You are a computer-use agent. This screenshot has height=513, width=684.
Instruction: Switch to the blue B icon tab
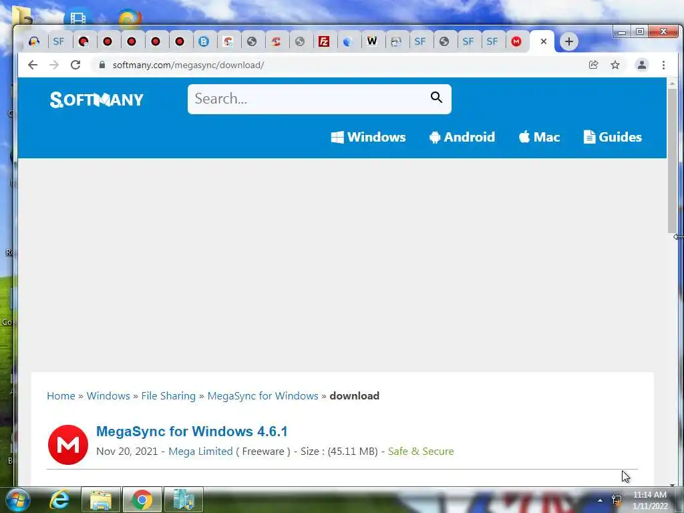[204, 41]
